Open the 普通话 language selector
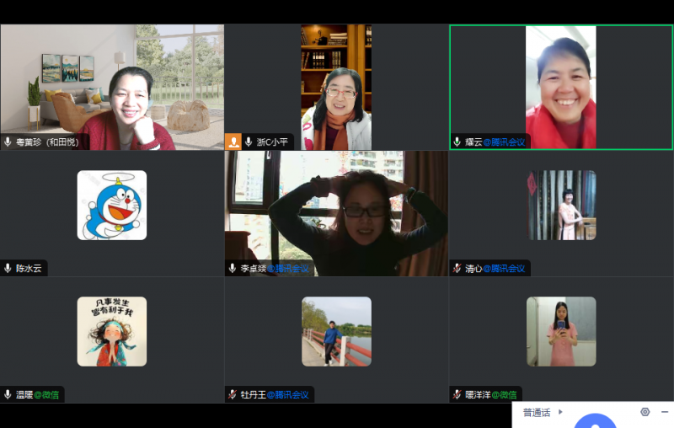 [537, 413]
